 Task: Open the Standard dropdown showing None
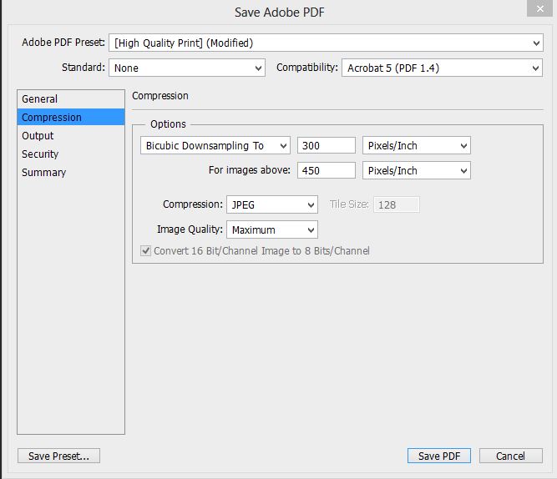tap(187, 68)
